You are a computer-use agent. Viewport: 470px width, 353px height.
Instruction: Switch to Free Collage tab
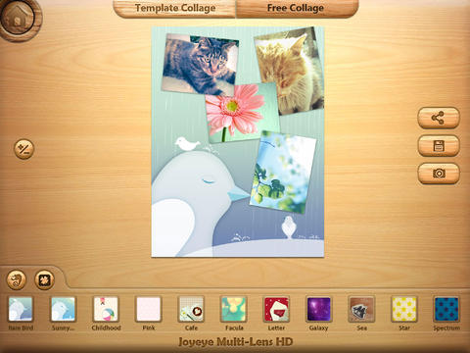[296, 8]
